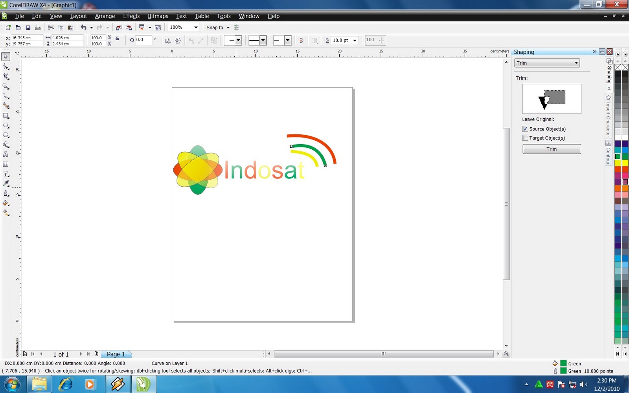Activate the Zoom tool
The height and width of the screenshot is (393, 629).
click(6, 86)
